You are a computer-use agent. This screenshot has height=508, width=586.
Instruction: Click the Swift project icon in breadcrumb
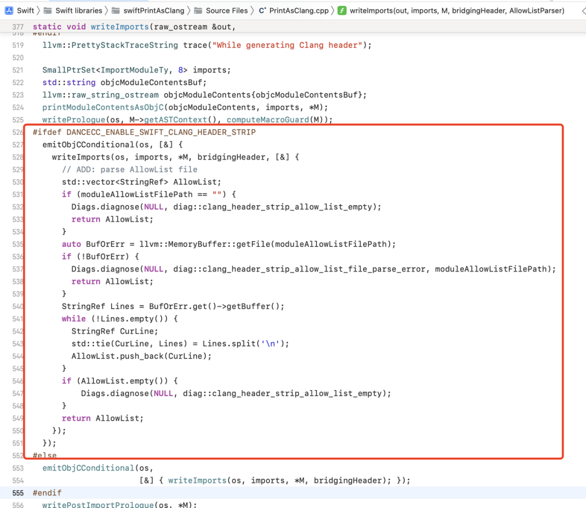click(9, 10)
